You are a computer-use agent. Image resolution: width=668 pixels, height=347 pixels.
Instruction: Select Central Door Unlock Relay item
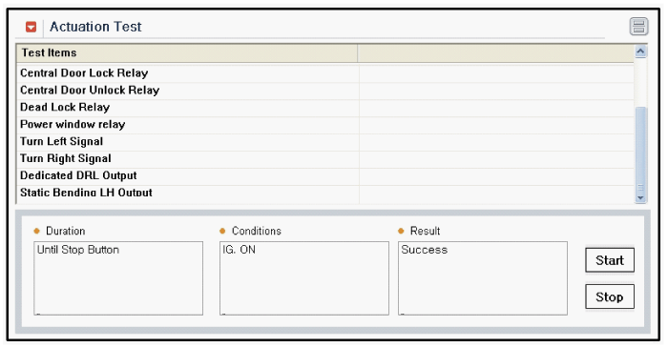[x=325, y=91]
